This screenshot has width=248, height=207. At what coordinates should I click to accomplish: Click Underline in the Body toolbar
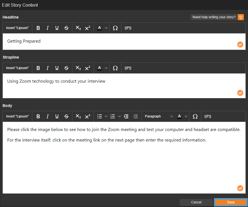[57, 116]
